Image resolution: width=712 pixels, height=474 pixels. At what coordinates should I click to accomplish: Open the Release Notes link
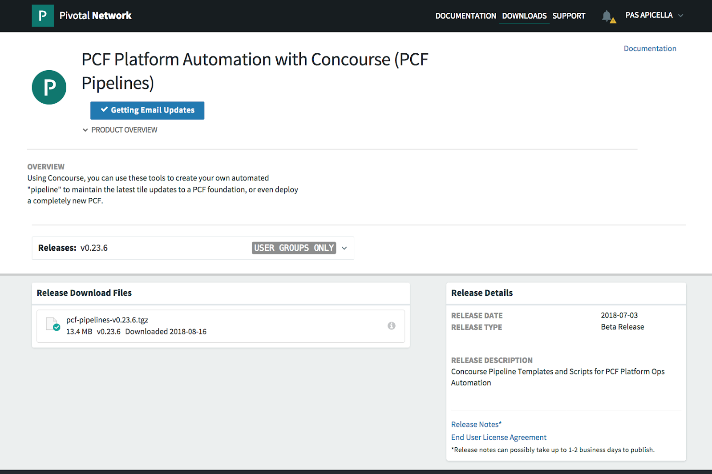[476, 424]
